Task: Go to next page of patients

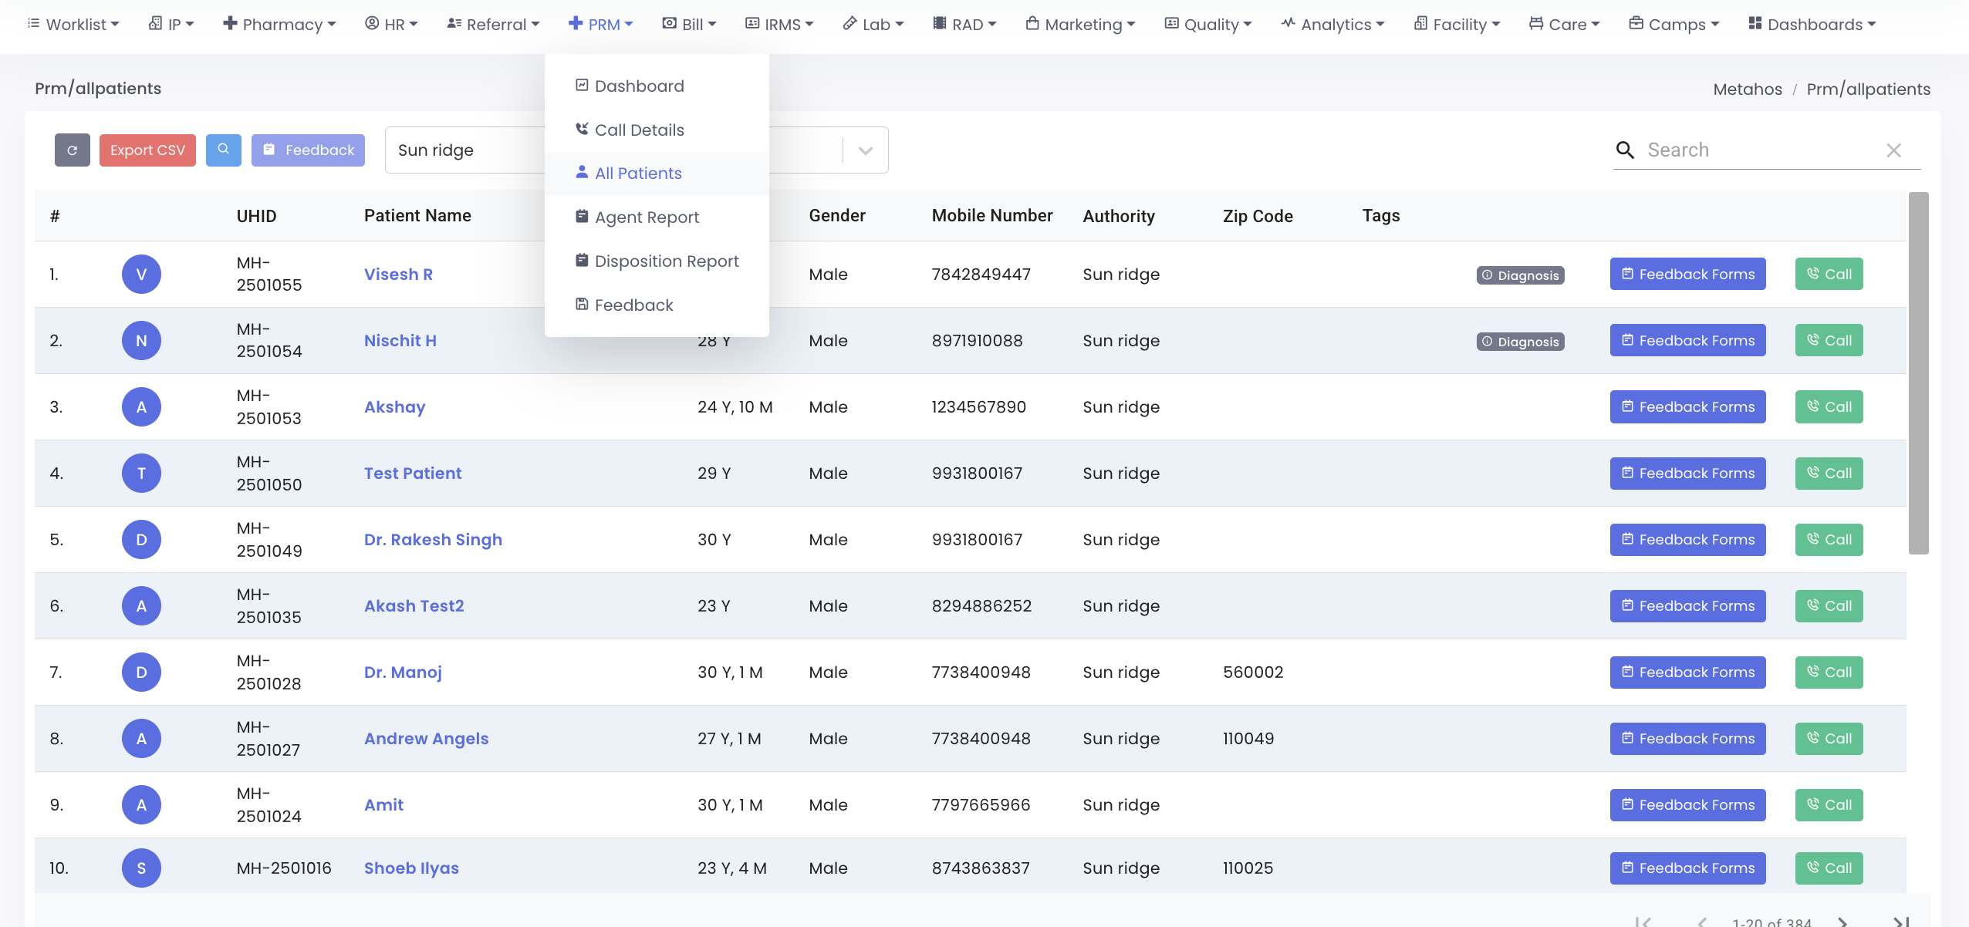Action: click(x=1842, y=921)
